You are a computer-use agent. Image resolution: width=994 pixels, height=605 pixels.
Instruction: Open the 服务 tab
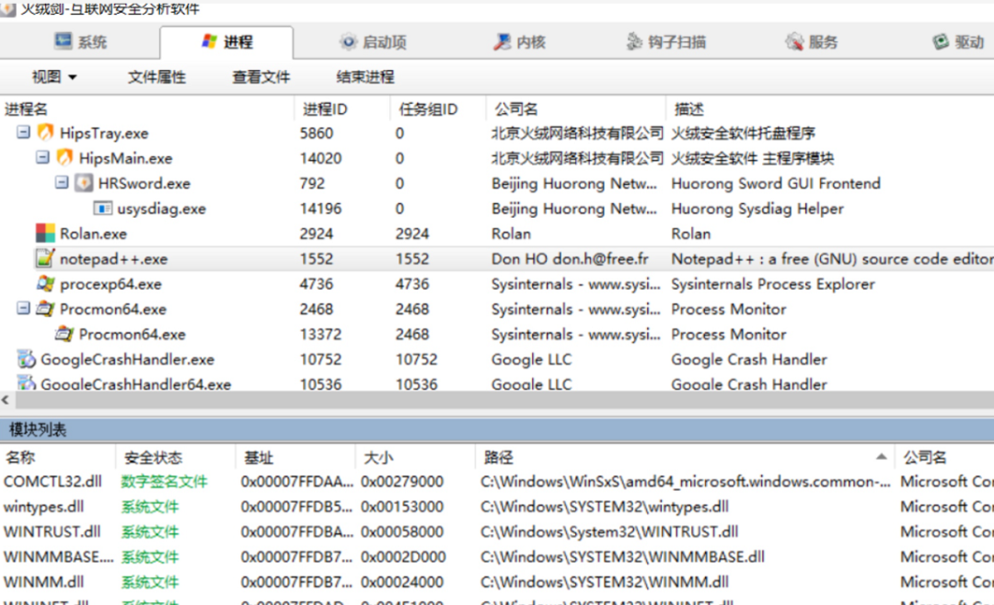coord(812,42)
